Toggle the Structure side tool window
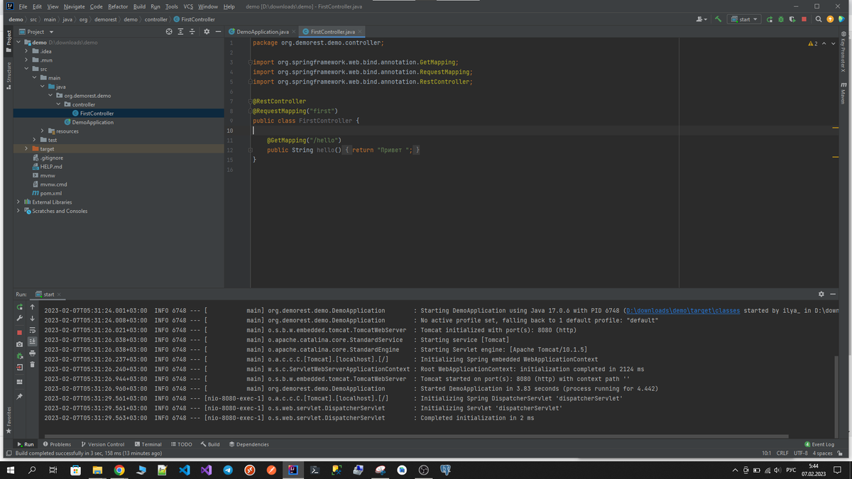Screen dimensions: 852x479 pyautogui.click(x=9, y=75)
